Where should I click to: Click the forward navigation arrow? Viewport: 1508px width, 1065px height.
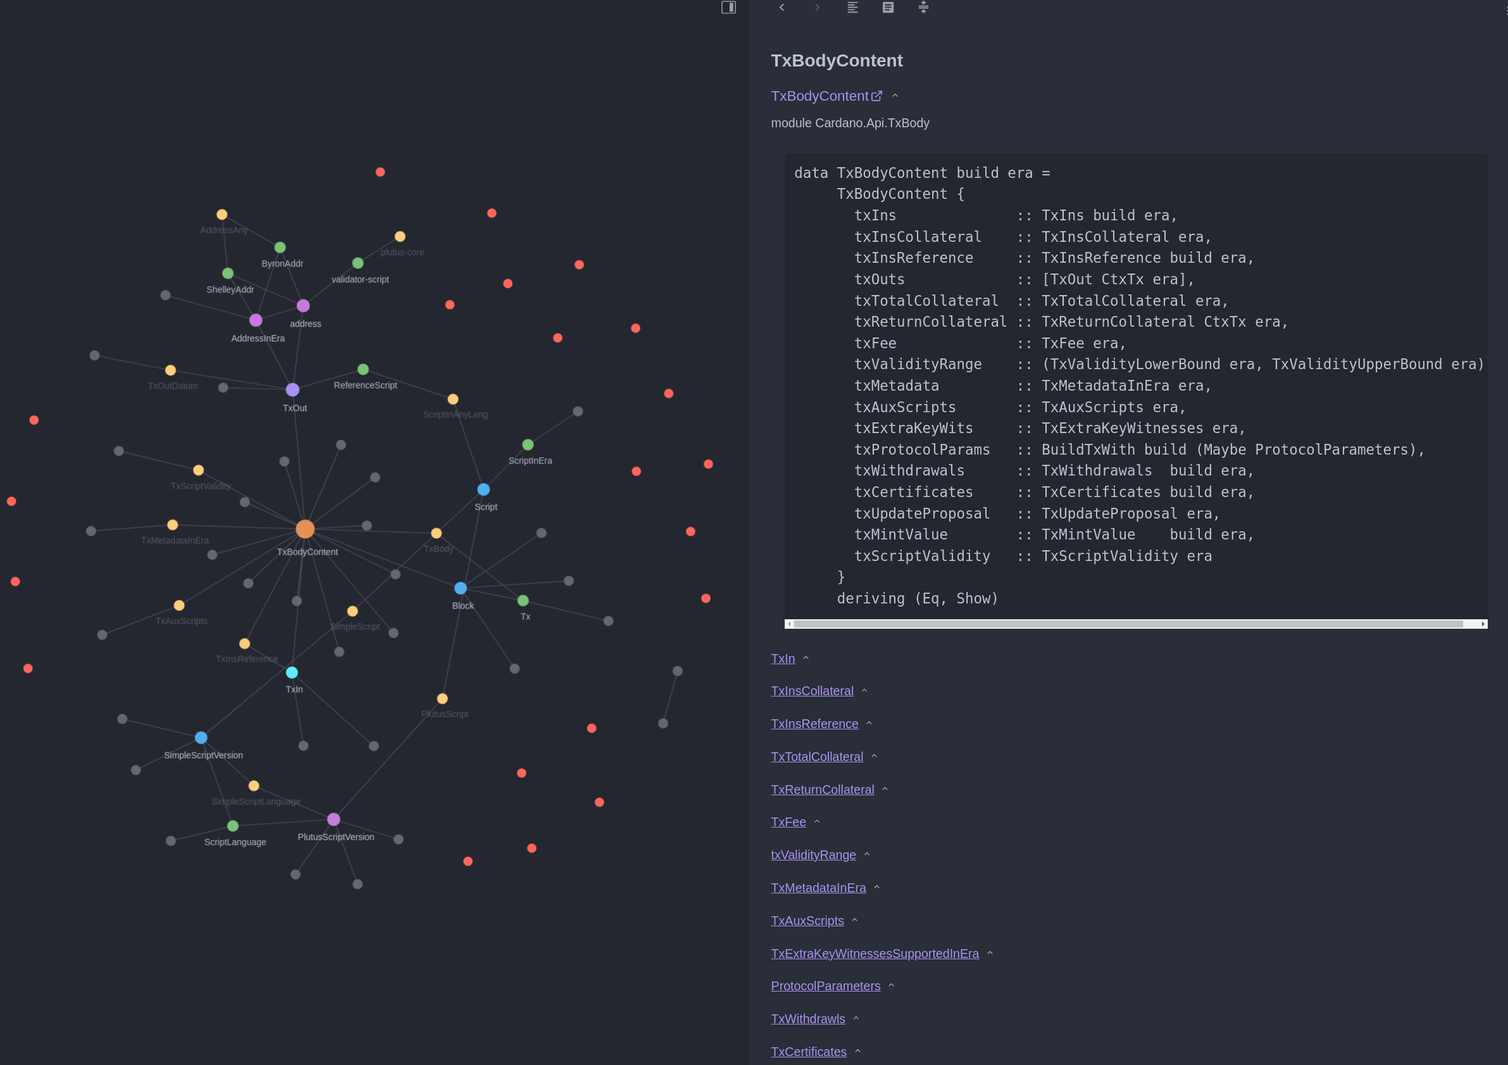pos(817,7)
